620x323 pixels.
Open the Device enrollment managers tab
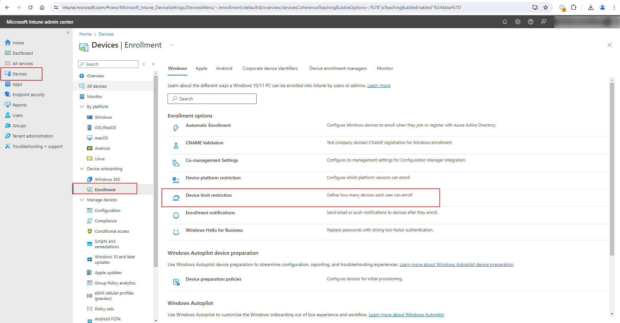(x=338, y=68)
